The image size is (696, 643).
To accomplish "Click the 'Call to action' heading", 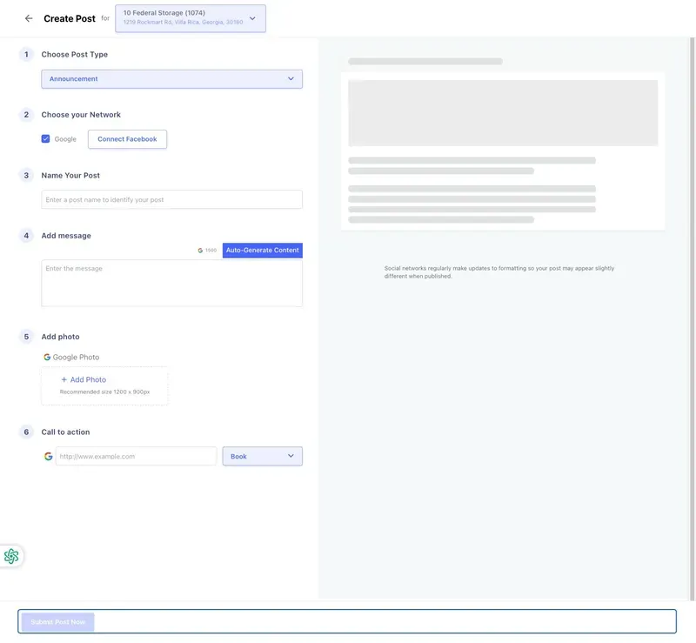I will pos(66,432).
